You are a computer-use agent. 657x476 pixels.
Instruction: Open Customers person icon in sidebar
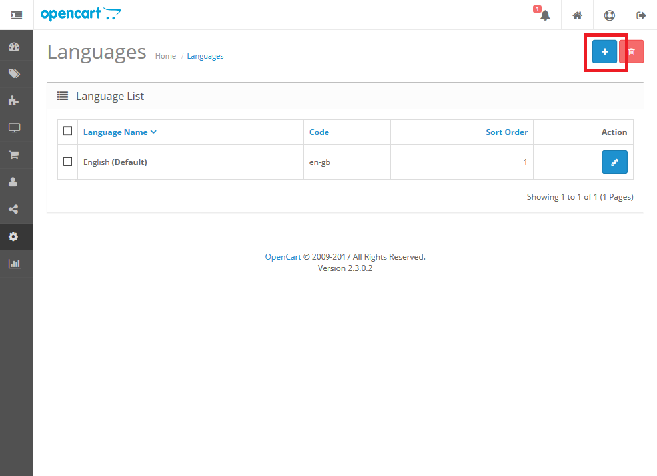coord(13,182)
